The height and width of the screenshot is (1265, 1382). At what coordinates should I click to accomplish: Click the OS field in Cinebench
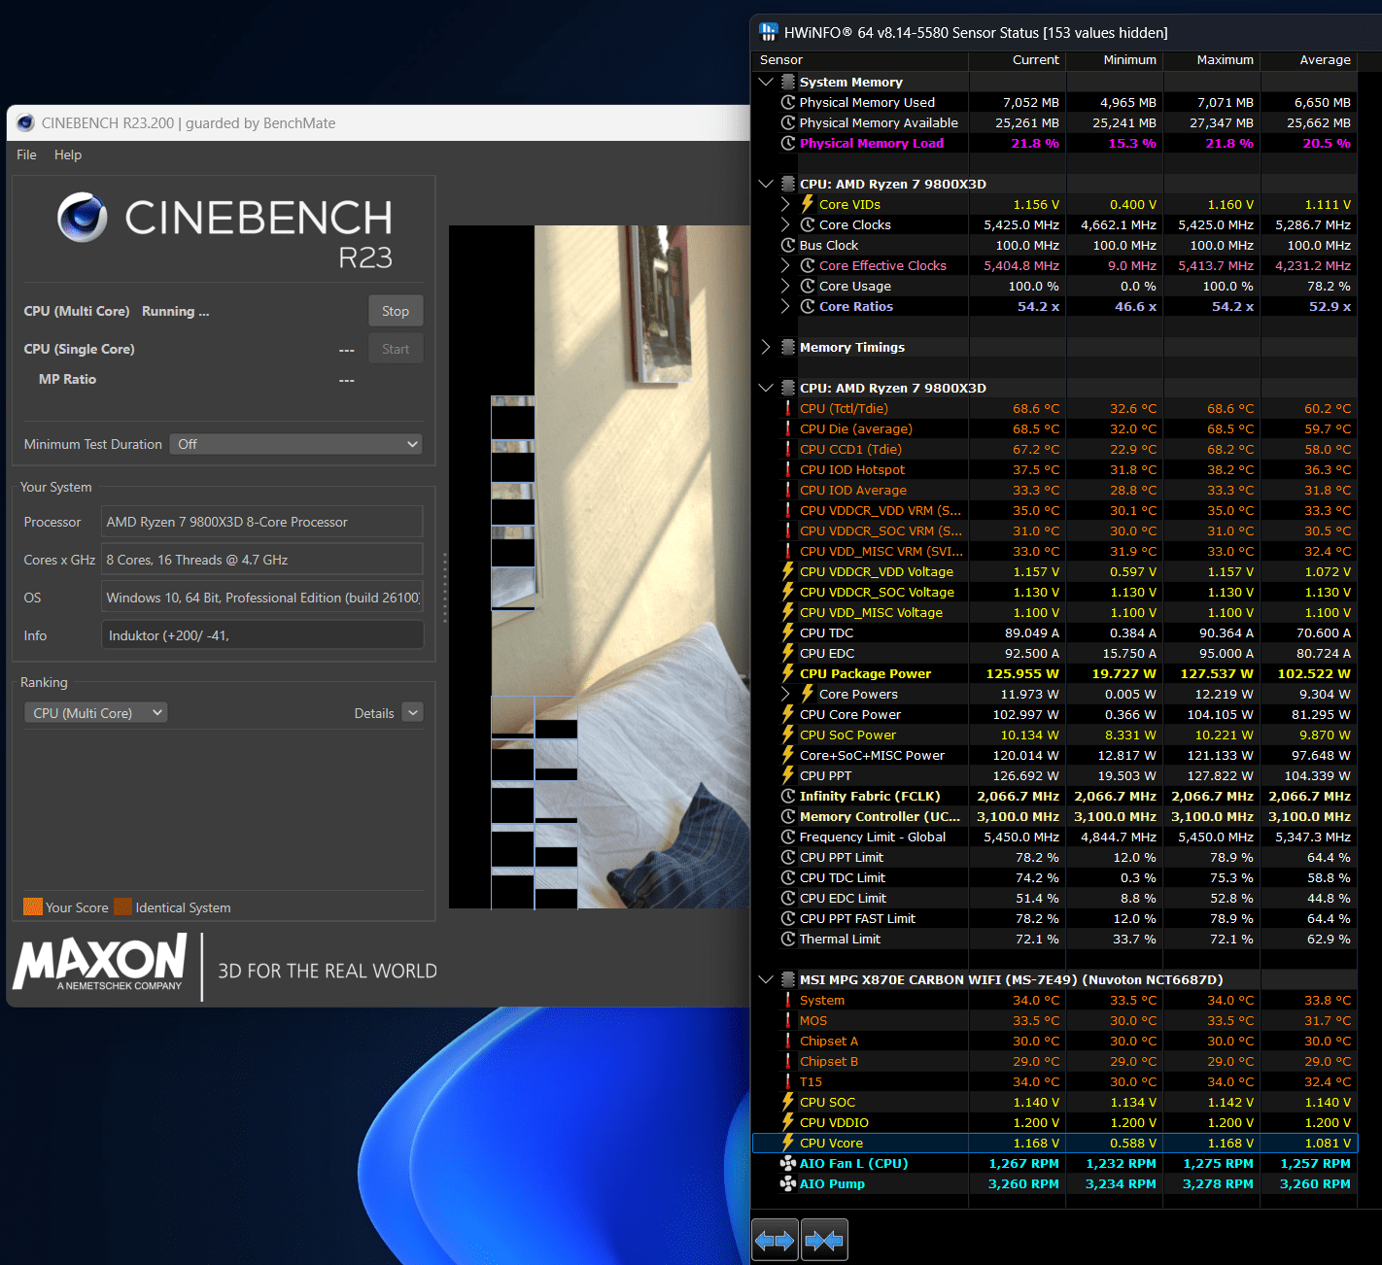[262, 598]
